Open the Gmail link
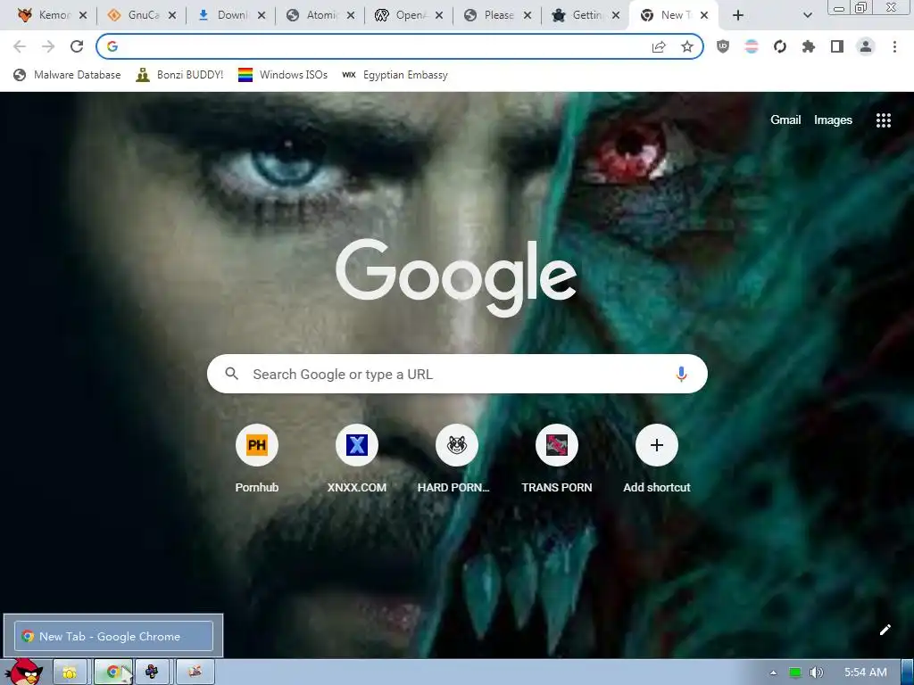This screenshot has width=914, height=685. click(x=785, y=120)
